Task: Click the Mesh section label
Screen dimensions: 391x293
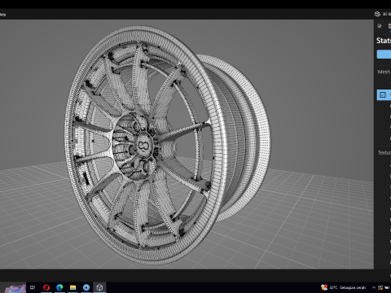Action: (384, 72)
